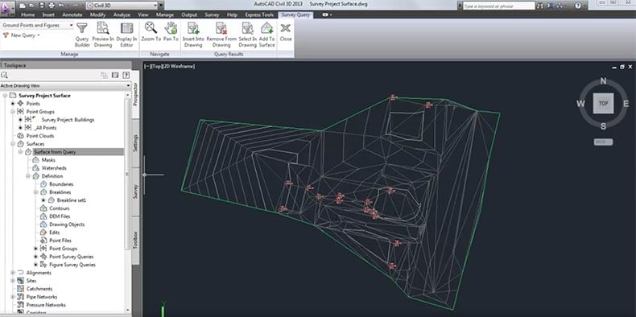
Task: Select the _All Points group
Action: (x=45, y=128)
